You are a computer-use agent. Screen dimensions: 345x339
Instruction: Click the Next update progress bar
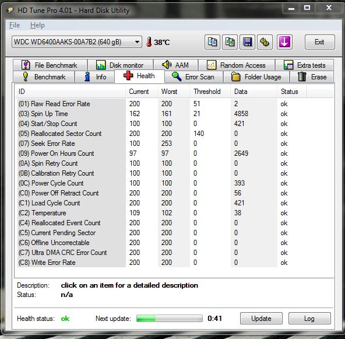pyautogui.click(x=169, y=319)
